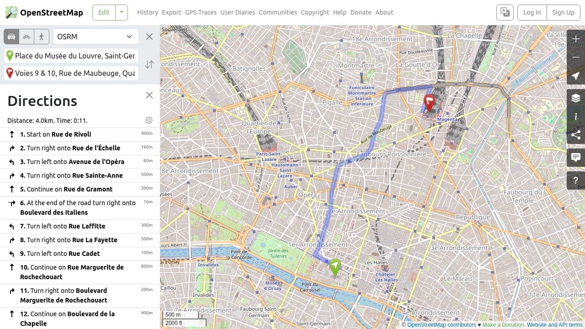Open User Diaries

[x=238, y=12]
